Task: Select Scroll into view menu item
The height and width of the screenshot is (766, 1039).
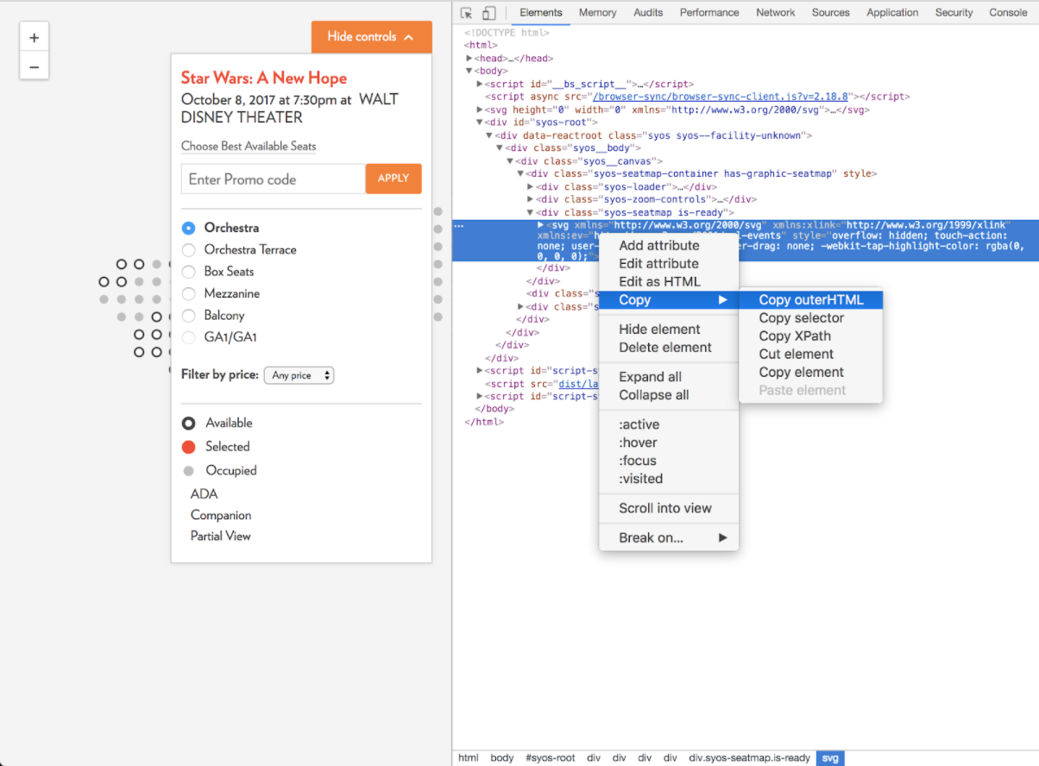Action: click(x=669, y=508)
